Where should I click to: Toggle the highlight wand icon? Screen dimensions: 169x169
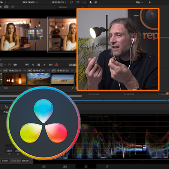pos(13,7)
